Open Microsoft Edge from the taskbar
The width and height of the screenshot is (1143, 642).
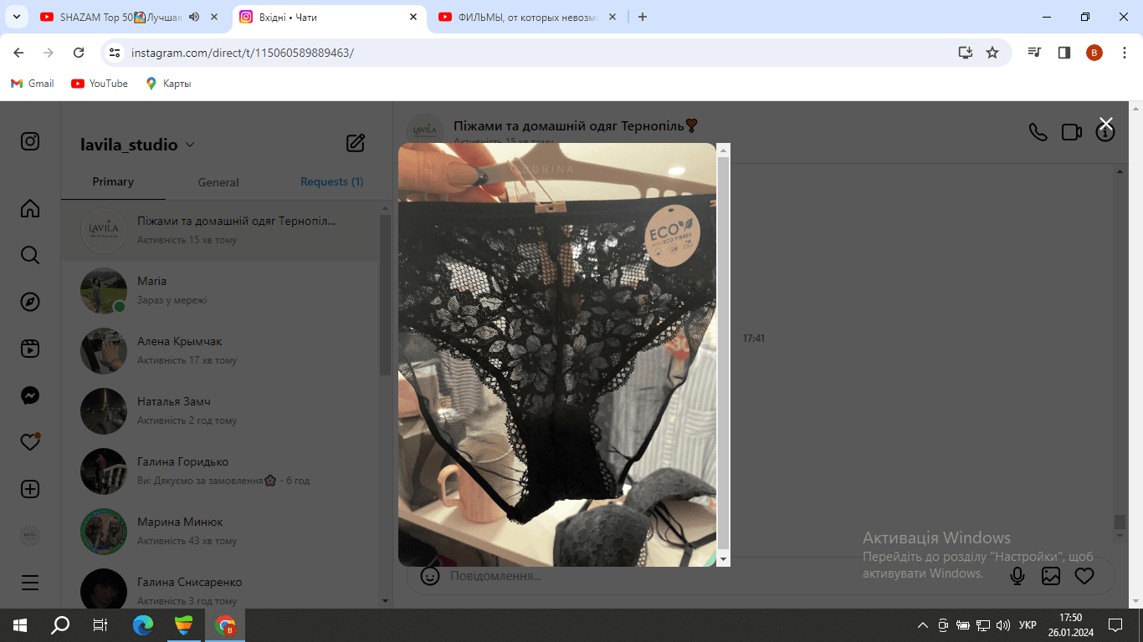(143, 625)
